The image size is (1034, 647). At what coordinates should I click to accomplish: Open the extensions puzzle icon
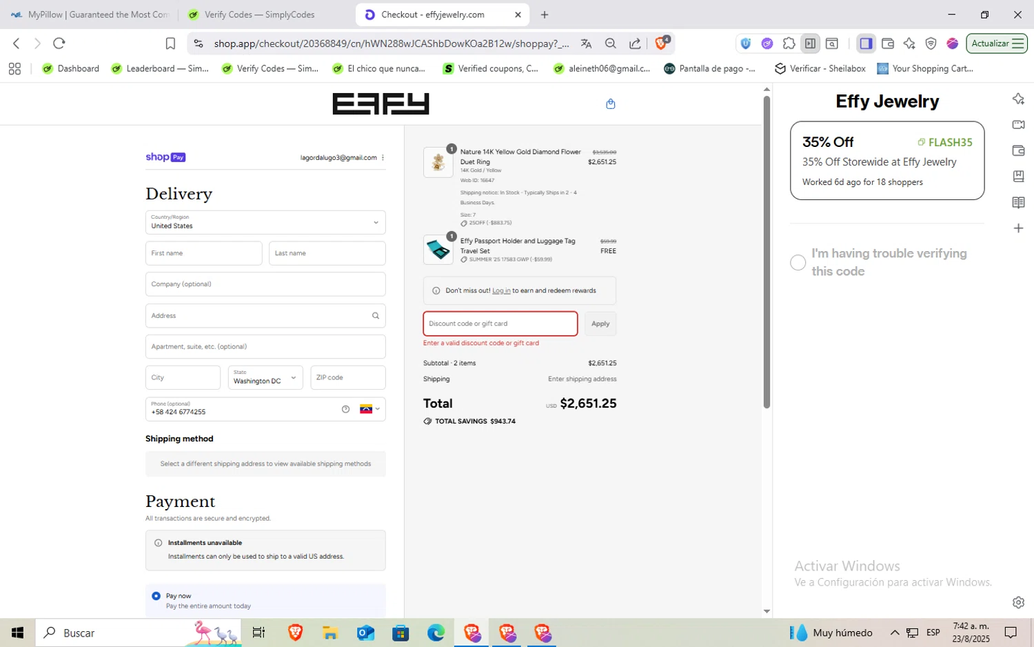point(789,43)
